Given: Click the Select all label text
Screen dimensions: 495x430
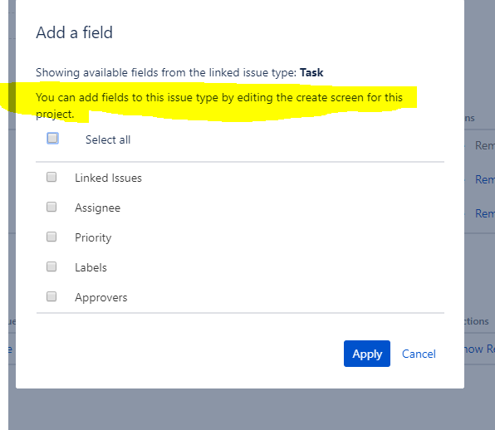Looking at the screenshot, I should click(108, 139).
